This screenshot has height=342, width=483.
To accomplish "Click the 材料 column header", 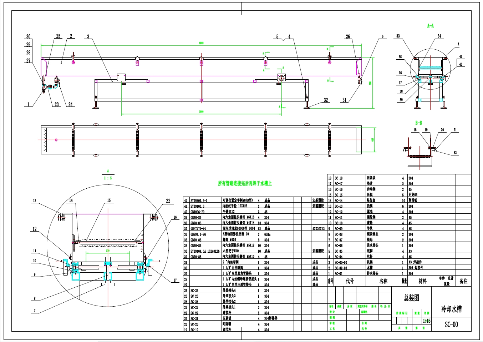I will (x=423, y=281).
